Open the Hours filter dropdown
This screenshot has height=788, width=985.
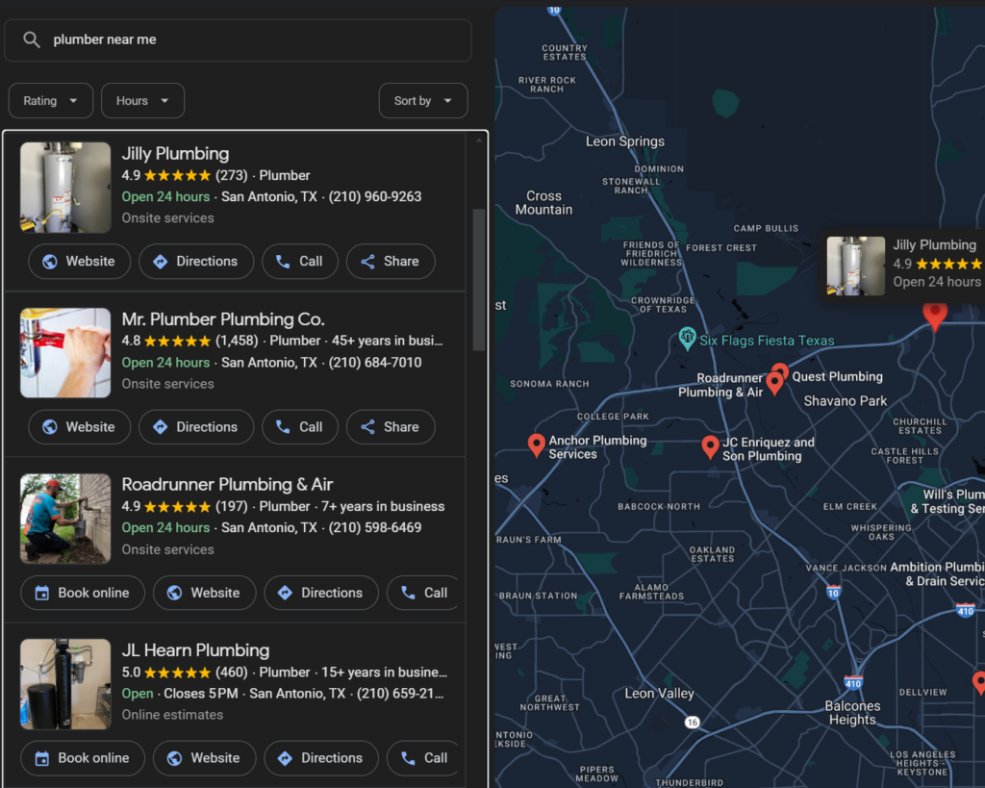click(x=142, y=100)
